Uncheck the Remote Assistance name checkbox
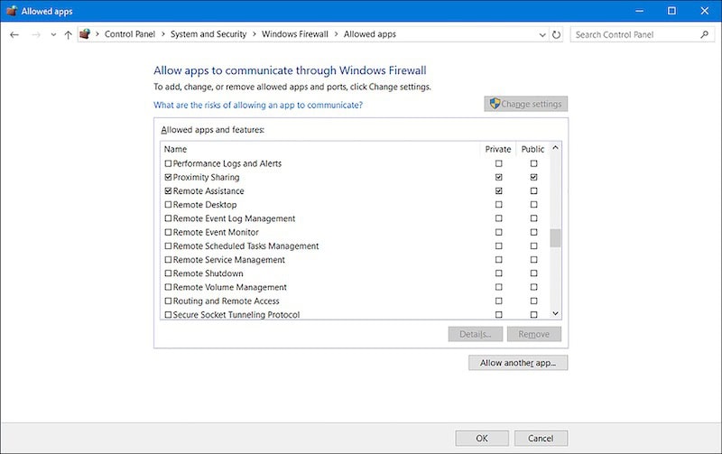Viewport: 722px width, 454px height. click(x=168, y=191)
